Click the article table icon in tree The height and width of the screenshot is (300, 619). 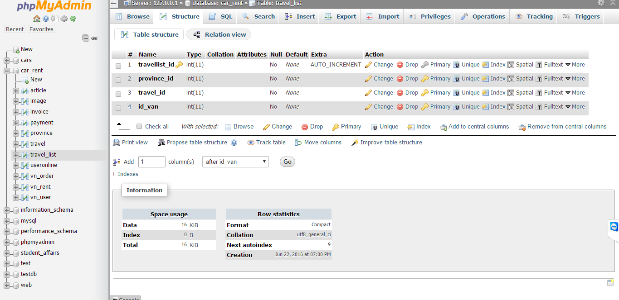pyautogui.click(x=25, y=90)
